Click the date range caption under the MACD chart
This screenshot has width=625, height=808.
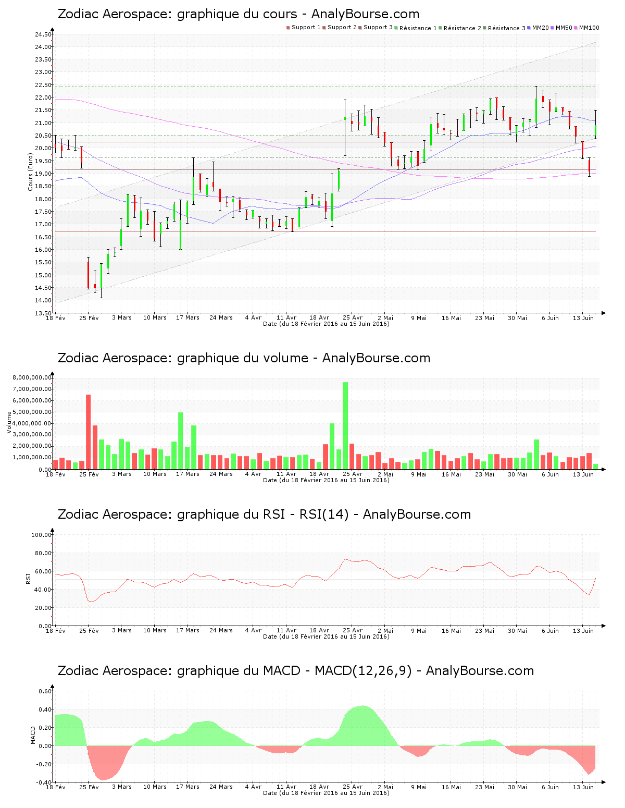click(x=326, y=793)
